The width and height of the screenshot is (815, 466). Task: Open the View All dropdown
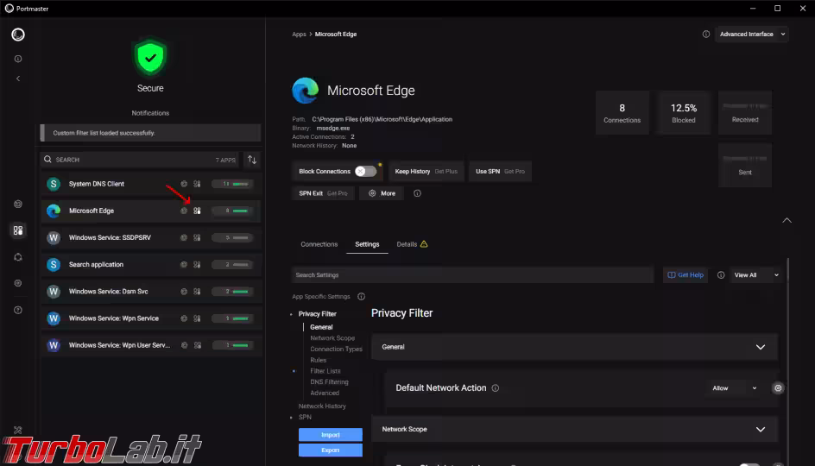755,275
